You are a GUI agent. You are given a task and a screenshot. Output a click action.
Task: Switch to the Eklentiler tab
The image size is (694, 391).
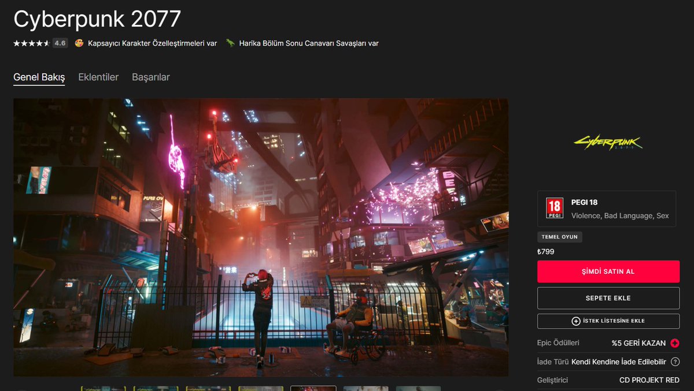click(x=98, y=76)
